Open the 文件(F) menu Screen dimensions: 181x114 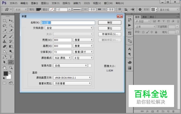coord(14,3)
